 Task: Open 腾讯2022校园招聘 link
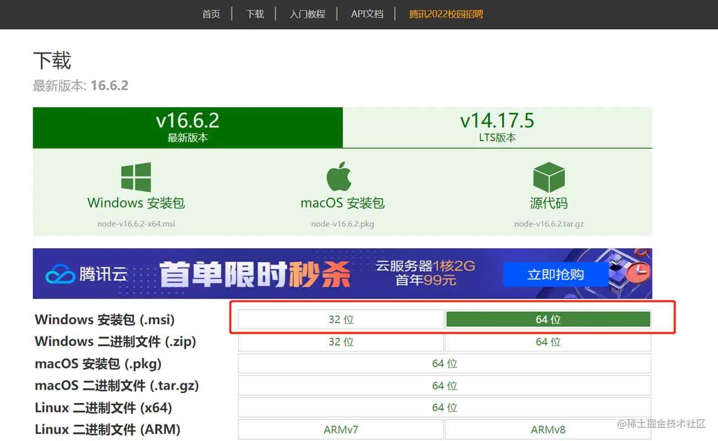[x=446, y=14]
